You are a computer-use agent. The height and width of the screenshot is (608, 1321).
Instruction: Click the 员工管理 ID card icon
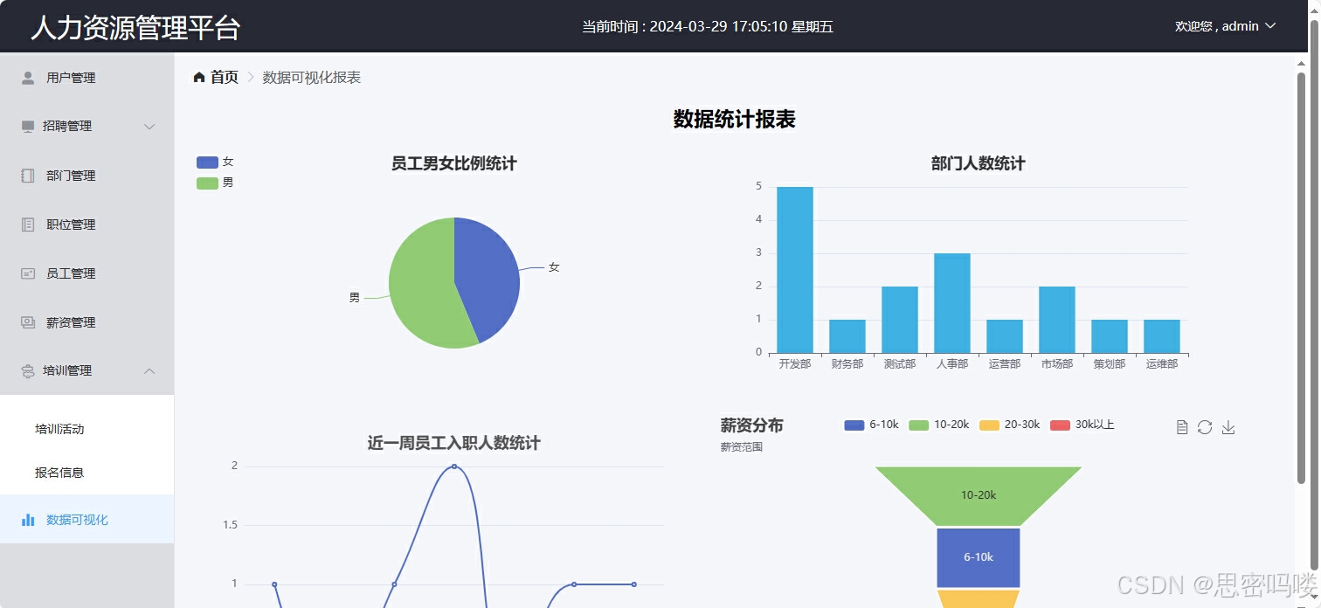pos(28,273)
